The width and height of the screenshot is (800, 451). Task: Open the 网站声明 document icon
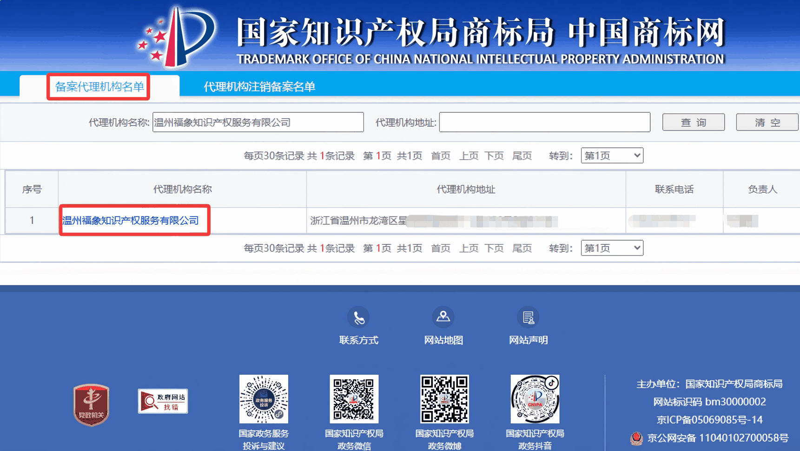[528, 318]
